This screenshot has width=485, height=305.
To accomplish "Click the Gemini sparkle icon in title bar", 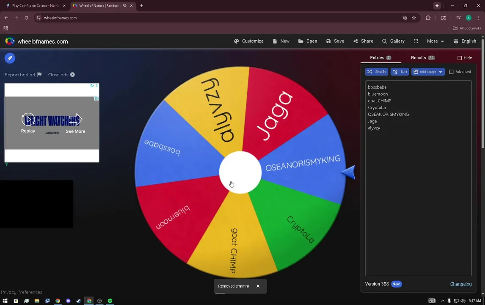I will click(437, 6).
